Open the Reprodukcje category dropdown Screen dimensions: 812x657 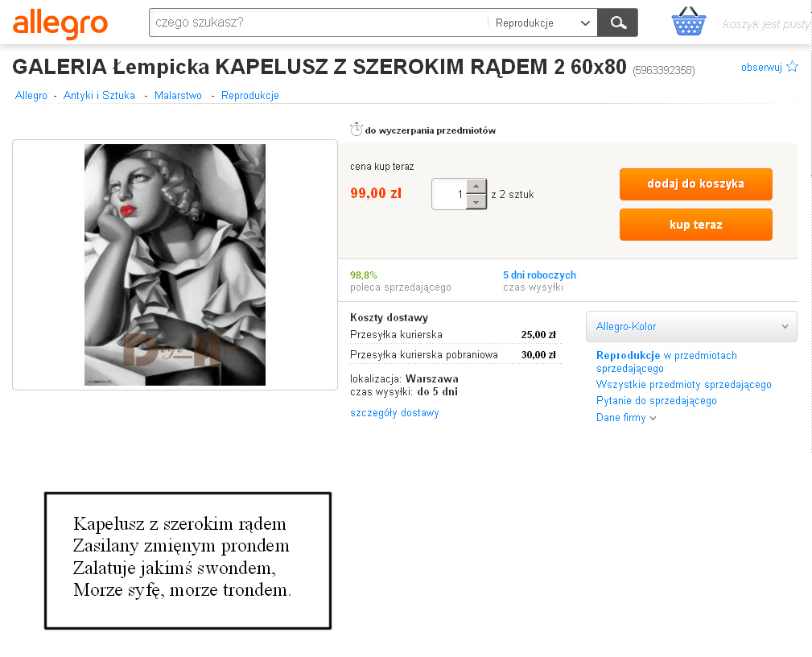coord(542,23)
